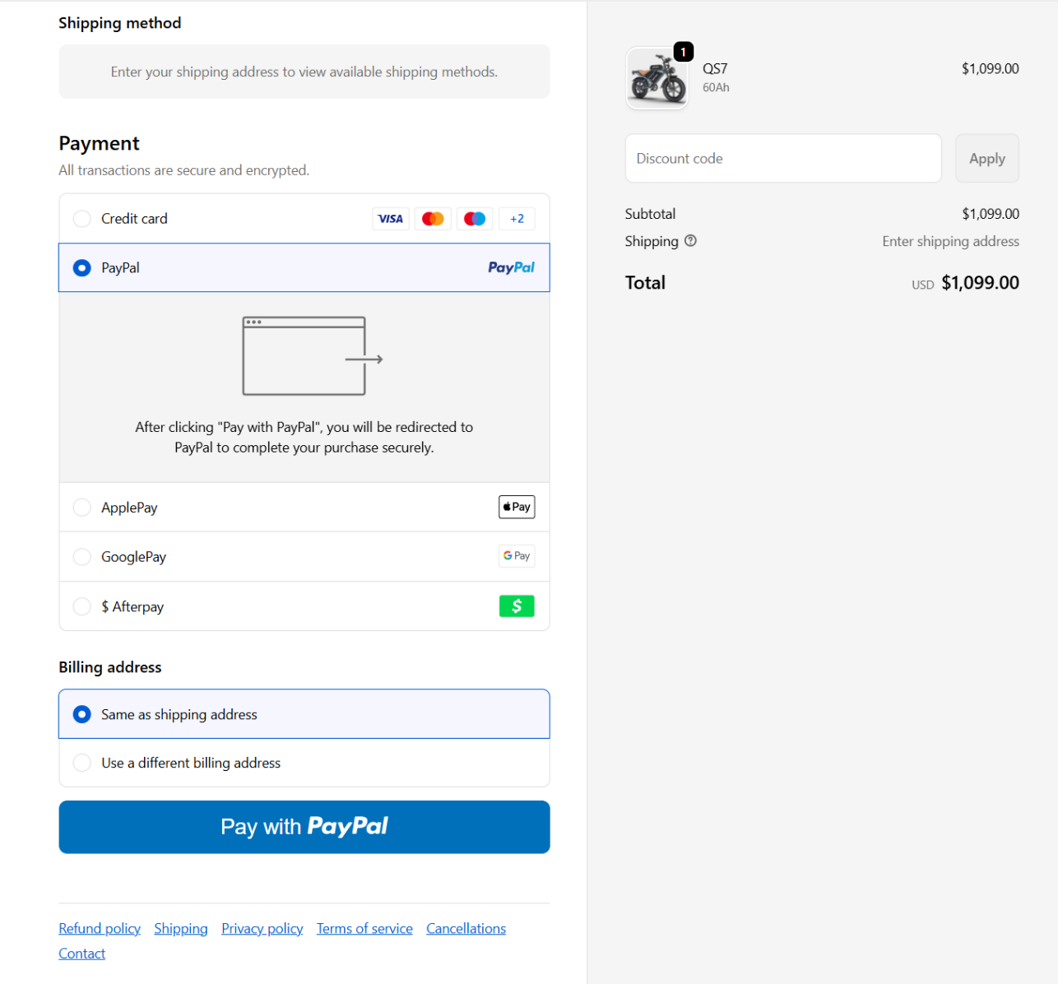Choose Use a different billing address
Screen dimensions: 1058x984
point(82,763)
